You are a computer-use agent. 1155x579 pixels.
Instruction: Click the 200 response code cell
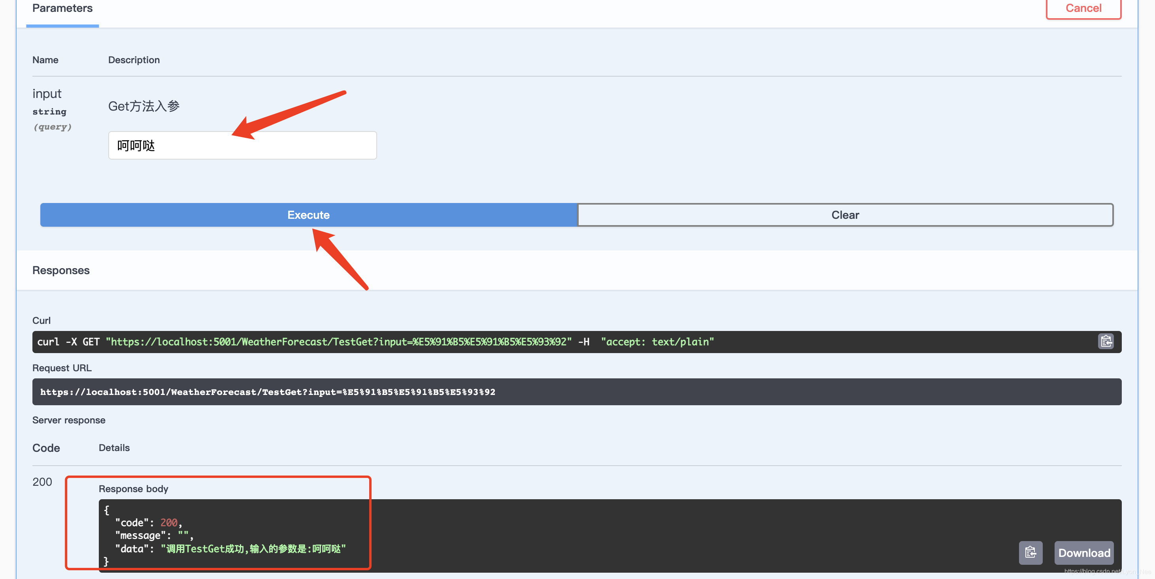pyautogui.click(x=42, y=482)
